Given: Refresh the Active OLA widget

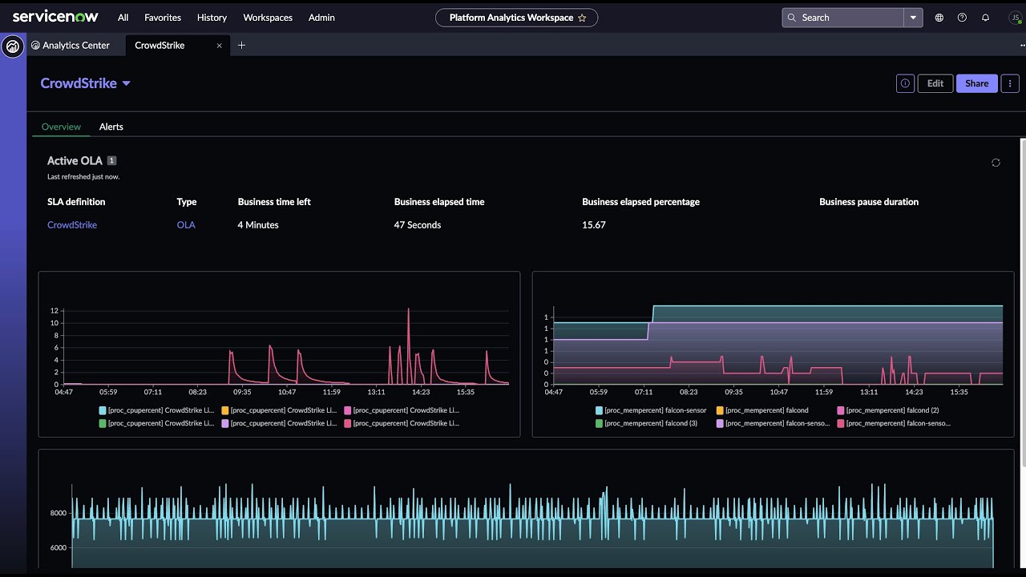Looking at the screenshot, I should 996,163.
